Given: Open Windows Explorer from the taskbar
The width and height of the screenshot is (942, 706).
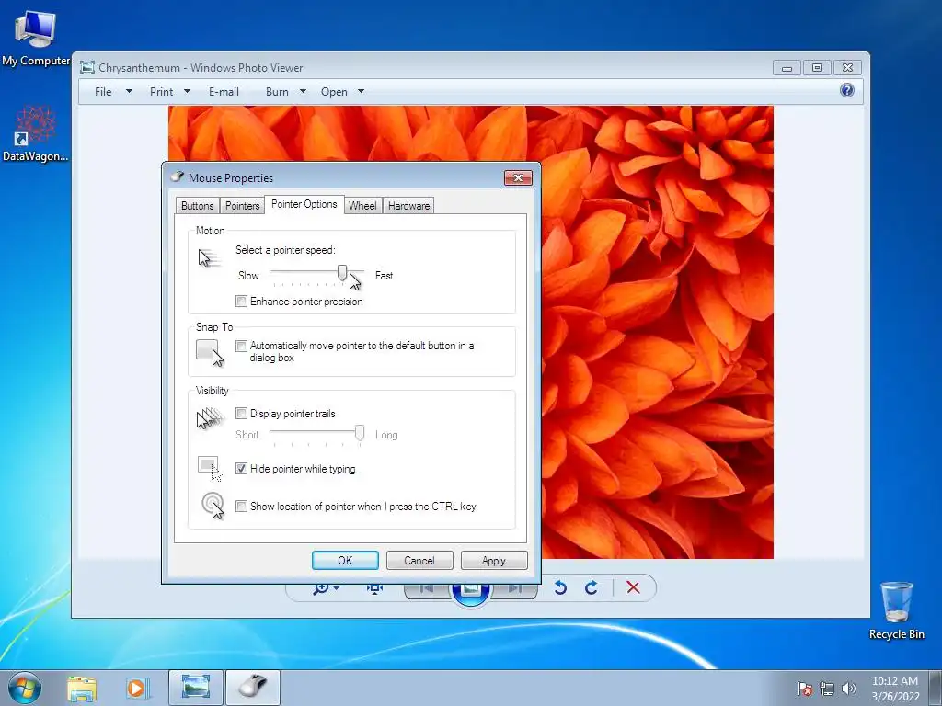Looking at the screenshot, I should [x=82, y=688].
